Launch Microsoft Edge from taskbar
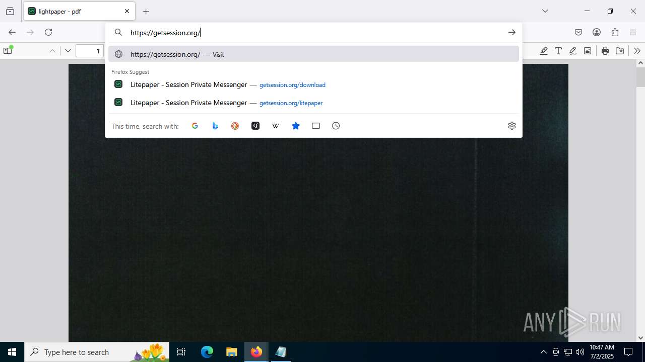Screen dimensions: 645x362 (207, 352)
